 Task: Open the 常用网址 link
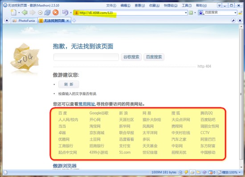point(87,104)
